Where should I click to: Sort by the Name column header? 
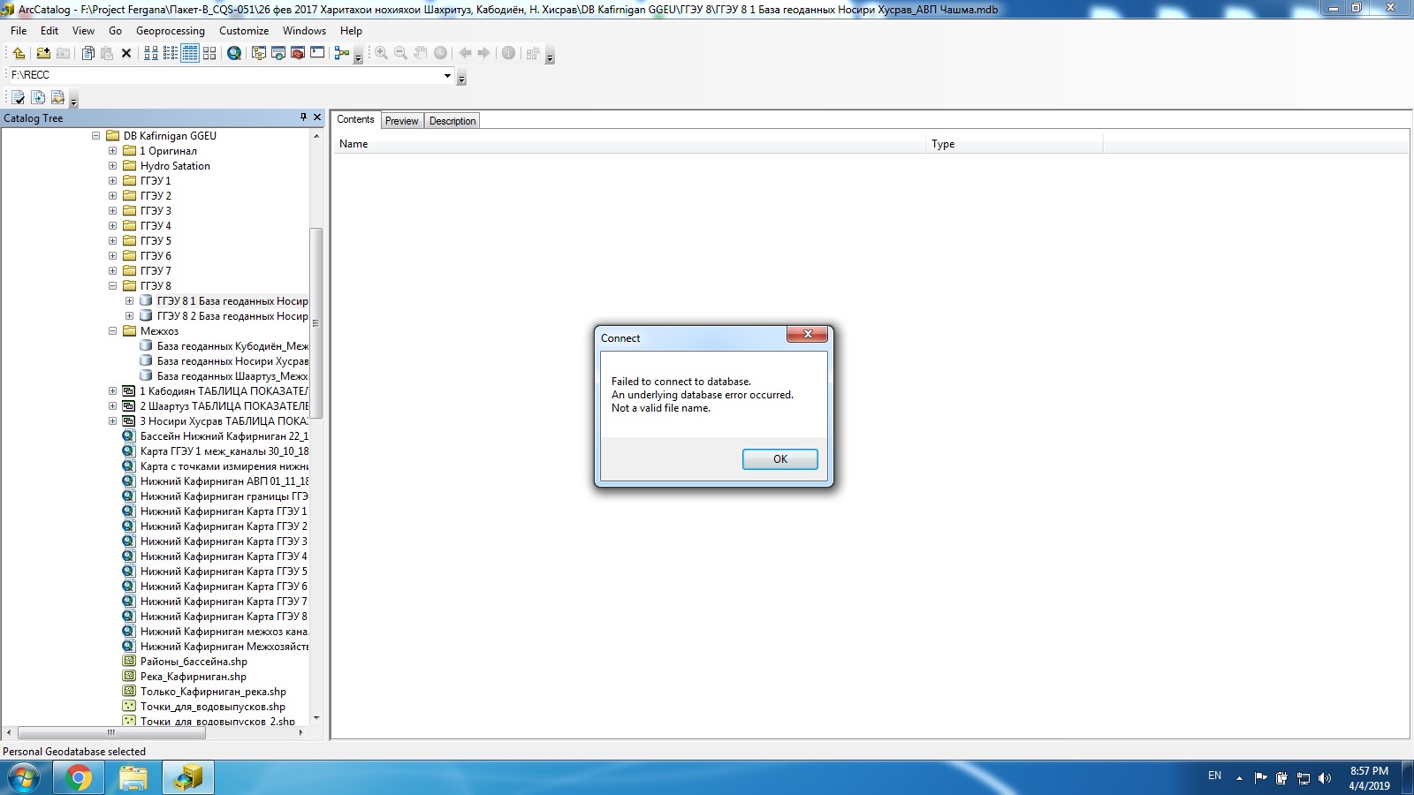coord(629,144)
